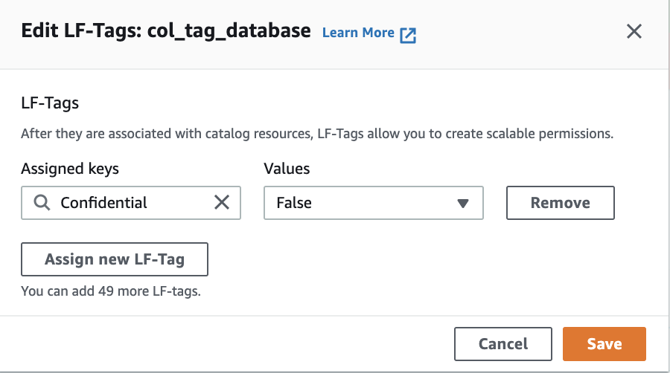Viewport: 670px width, 373px height.
Task: Save the LF-Tag changes
Action: 604,344
